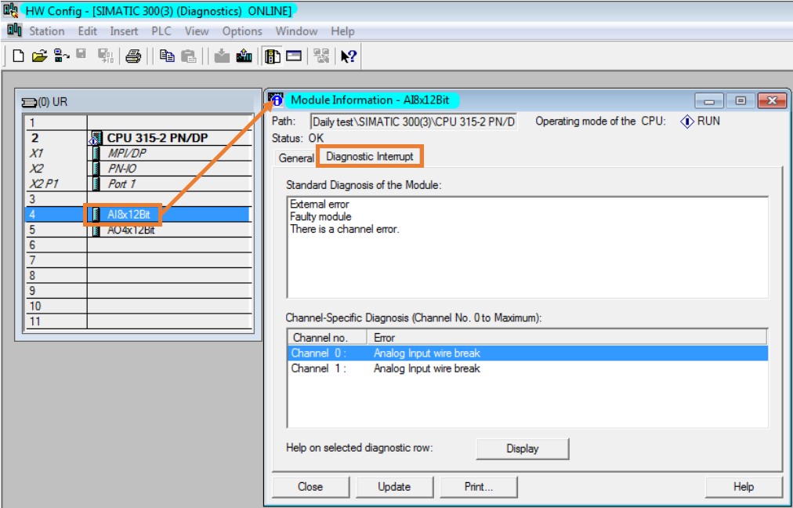Click the Module Information title info icon

tap(276, 100)
